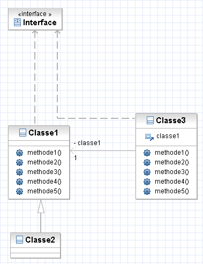
Task: Select the Classe1 class name
Action: point(43,133)
